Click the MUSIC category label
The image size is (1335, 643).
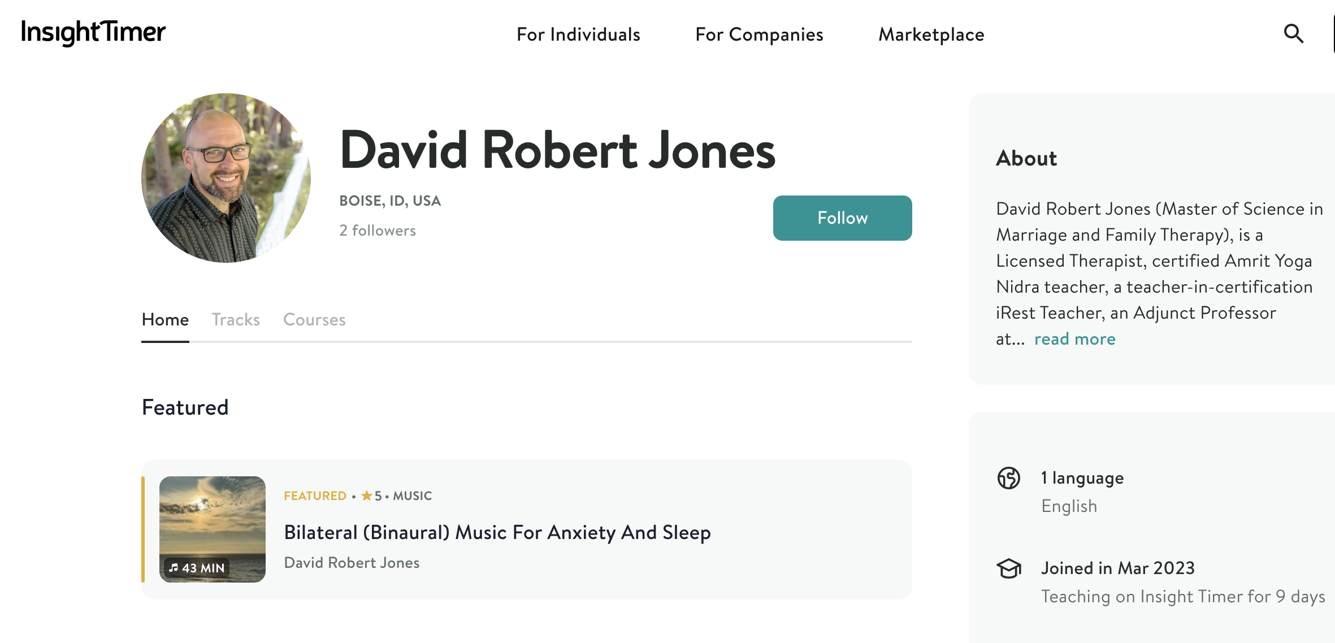click(x=413, y=496)
